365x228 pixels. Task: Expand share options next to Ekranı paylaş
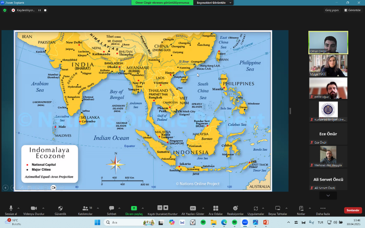[x=143, y=208]
